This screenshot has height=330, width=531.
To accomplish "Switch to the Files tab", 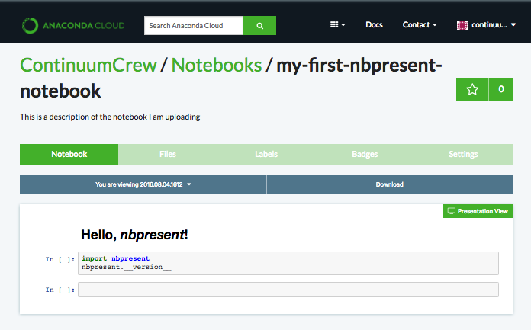I will pos(168,155).
